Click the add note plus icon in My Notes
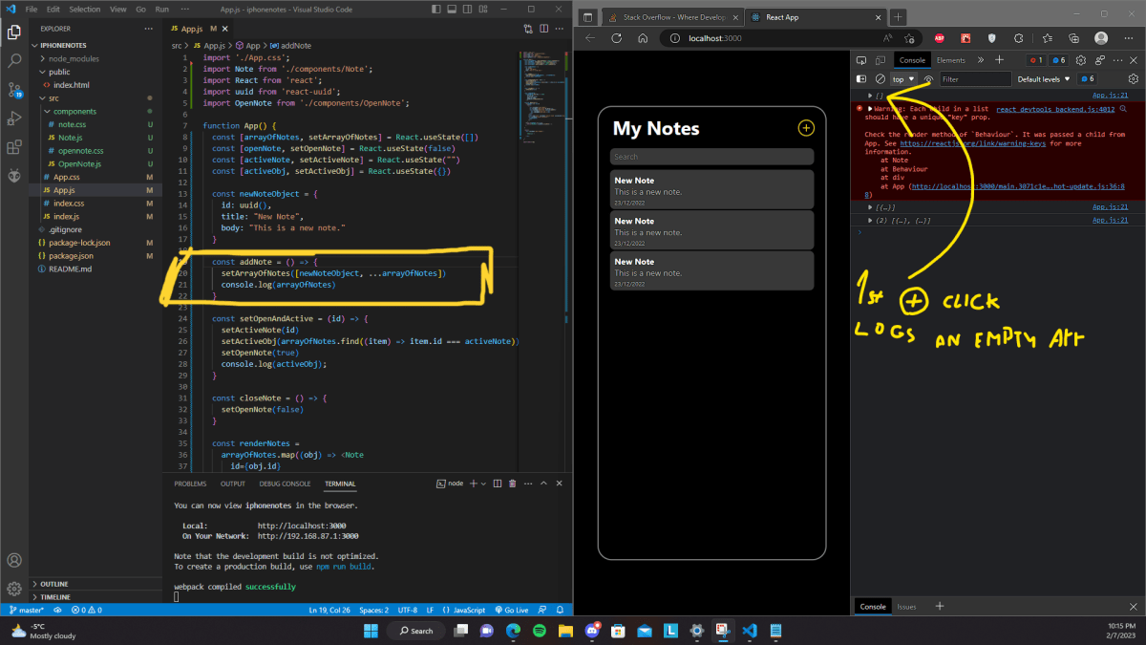1146x645 pixels. click(x=806, y=128)
